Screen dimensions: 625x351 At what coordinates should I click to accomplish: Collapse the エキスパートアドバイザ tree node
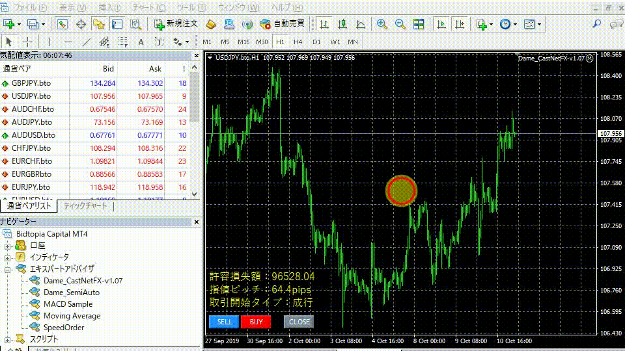[x=7, y=270]
